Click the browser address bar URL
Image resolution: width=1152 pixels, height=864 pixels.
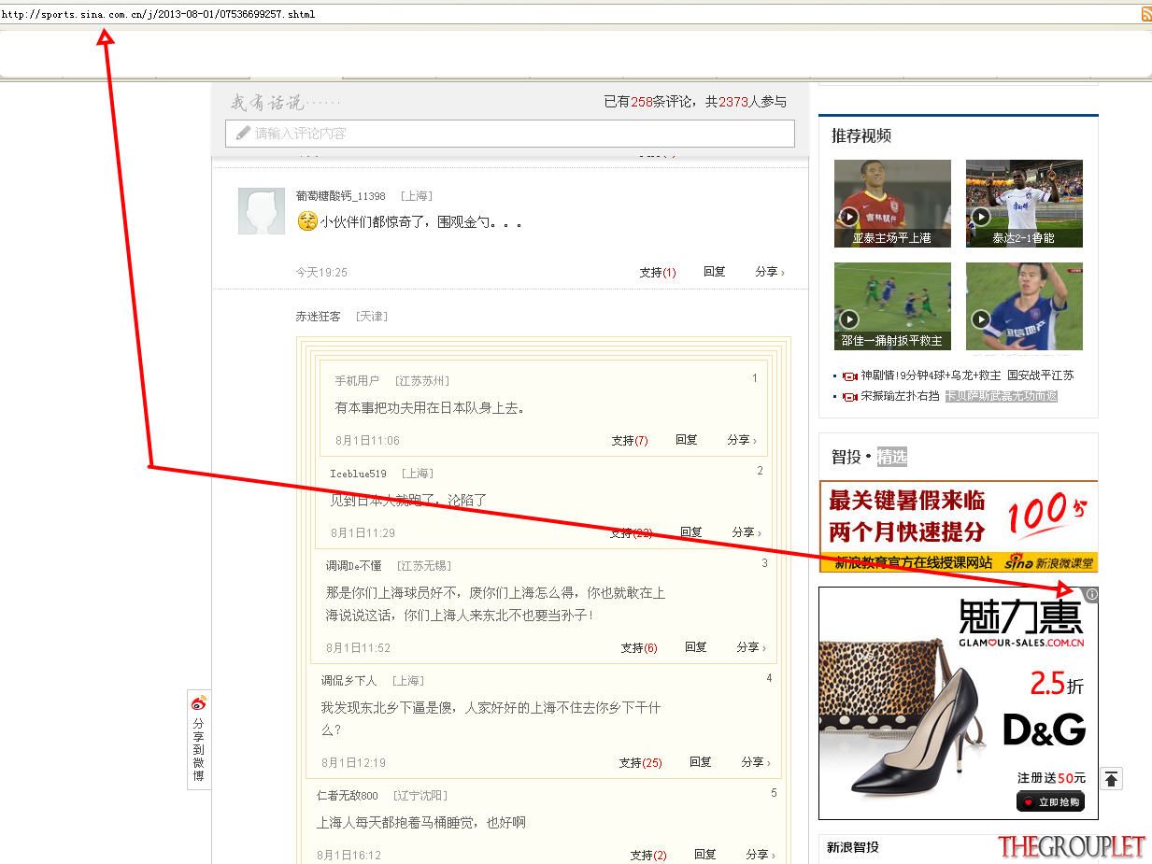tap(158, 14)
